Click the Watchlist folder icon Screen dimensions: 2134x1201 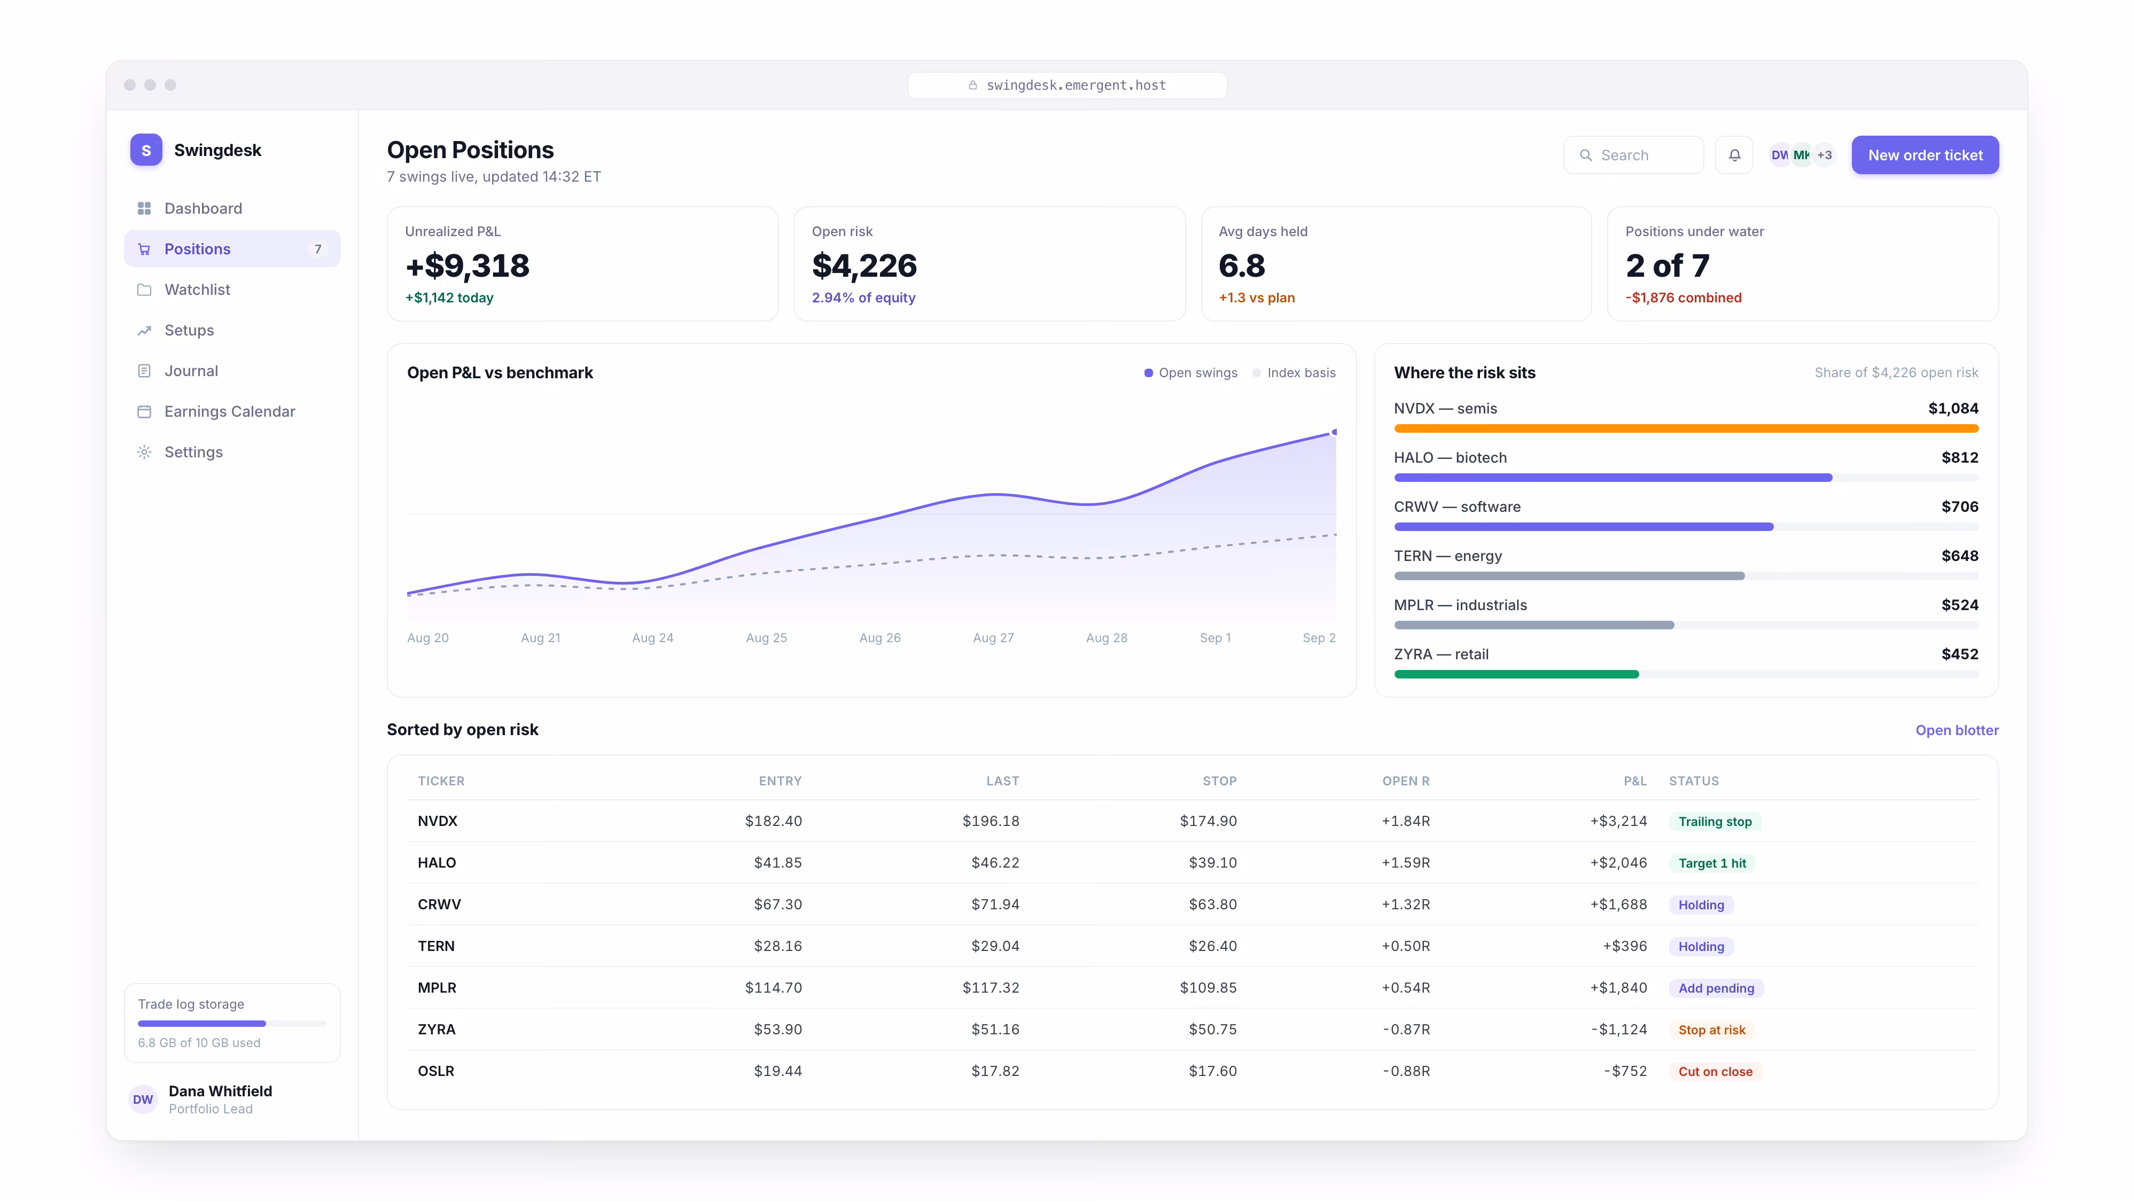click(x=144, y=290)
